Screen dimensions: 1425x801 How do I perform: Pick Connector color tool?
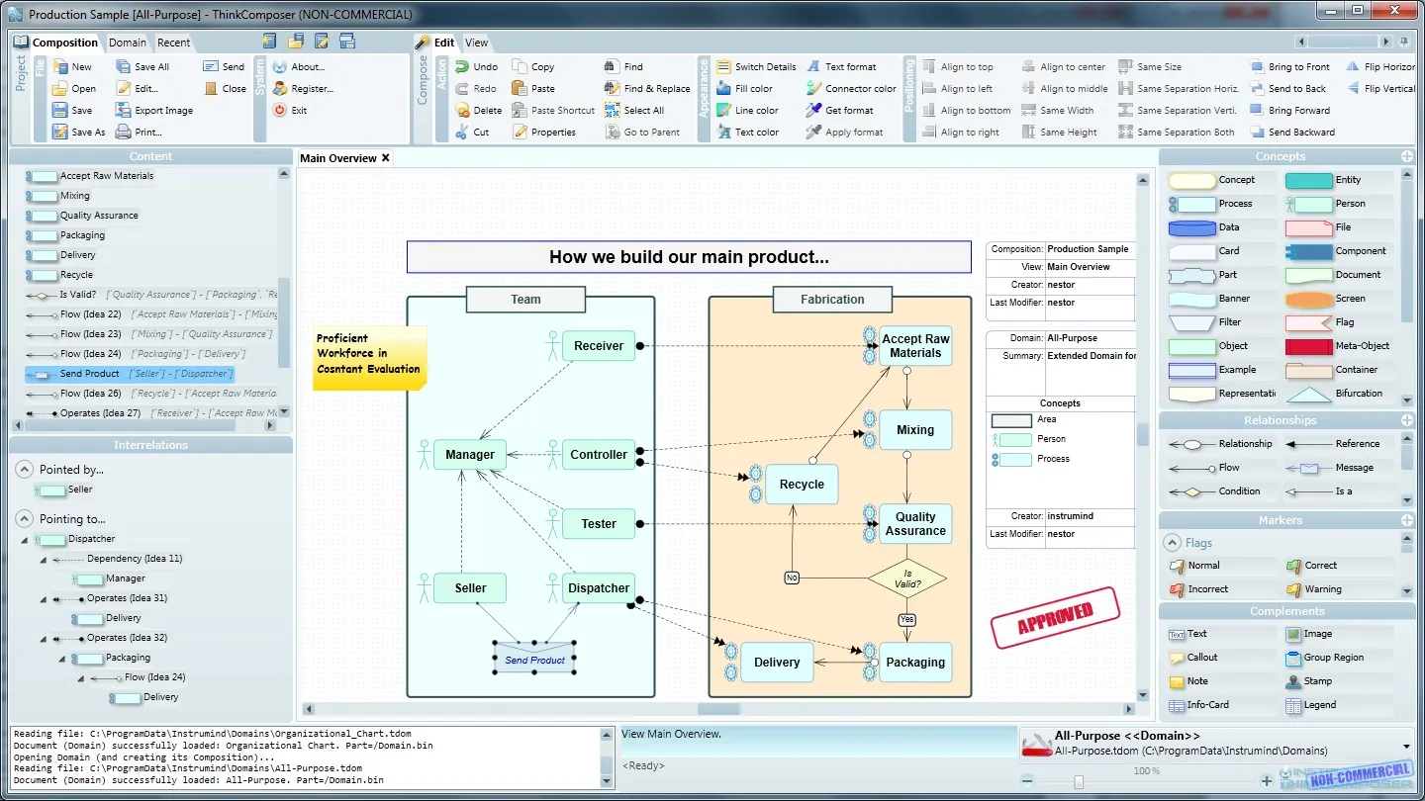click(x=851, y=89)
